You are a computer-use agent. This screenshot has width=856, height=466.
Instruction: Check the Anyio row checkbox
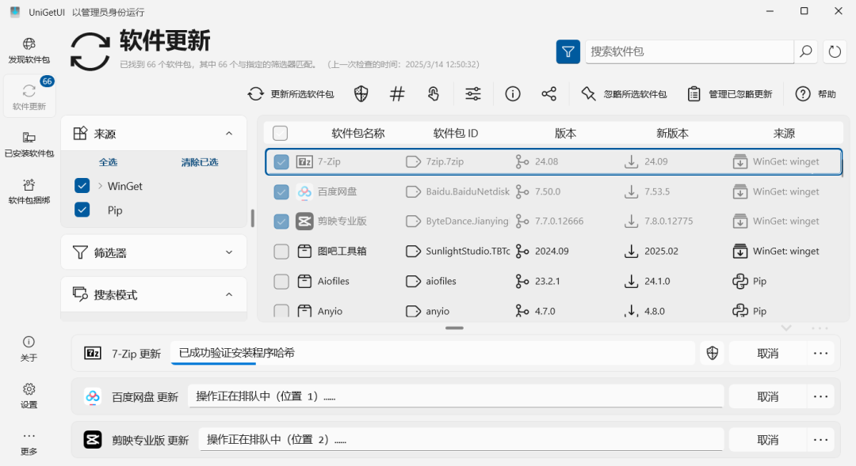click(x=281, y=311)
